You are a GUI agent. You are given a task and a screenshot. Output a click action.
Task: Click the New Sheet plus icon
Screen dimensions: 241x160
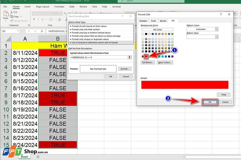point(38,157)
